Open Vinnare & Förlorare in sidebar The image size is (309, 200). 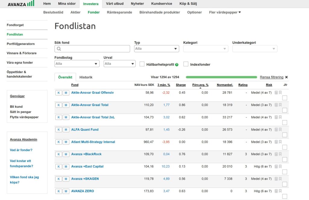pyautogui.click(x=22, y=53)
